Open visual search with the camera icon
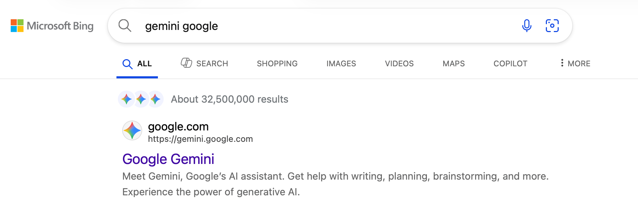 click(x=552, y=26)
